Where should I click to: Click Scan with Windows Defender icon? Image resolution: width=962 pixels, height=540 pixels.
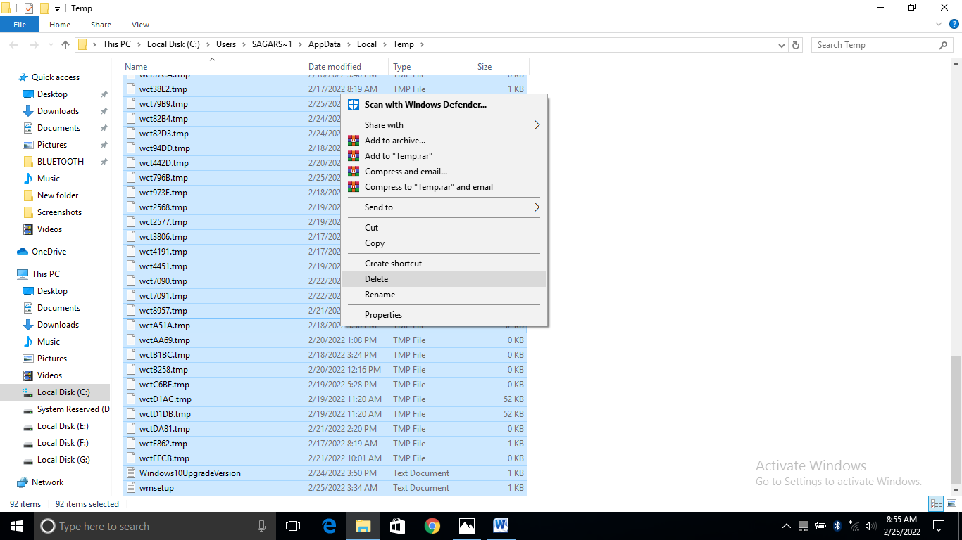pos(354,105)
